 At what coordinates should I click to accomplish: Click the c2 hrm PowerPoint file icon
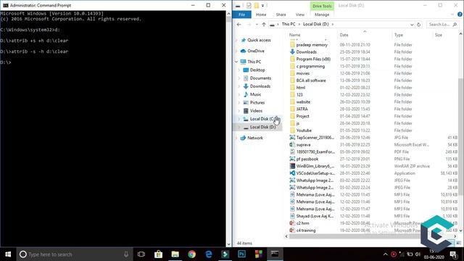point(292,223)
